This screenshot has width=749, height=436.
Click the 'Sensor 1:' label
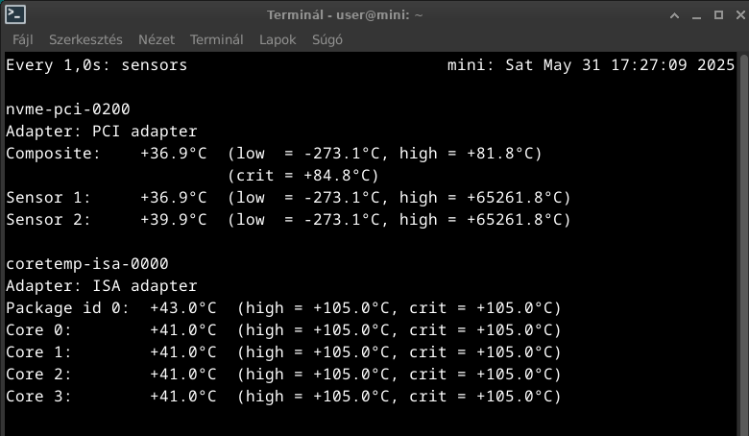[x=48, y=197]
